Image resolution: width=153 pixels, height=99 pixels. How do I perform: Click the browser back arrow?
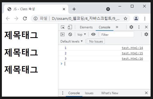8,18
